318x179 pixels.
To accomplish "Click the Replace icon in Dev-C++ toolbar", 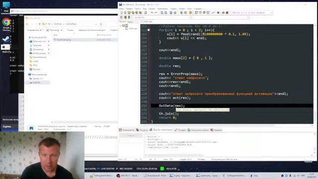I will [165, 12].
